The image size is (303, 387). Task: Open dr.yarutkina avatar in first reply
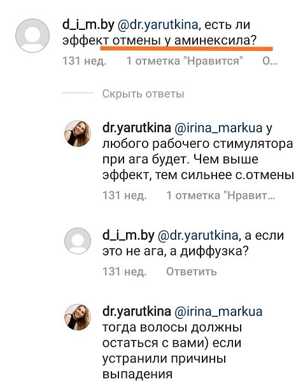[78, 133]
